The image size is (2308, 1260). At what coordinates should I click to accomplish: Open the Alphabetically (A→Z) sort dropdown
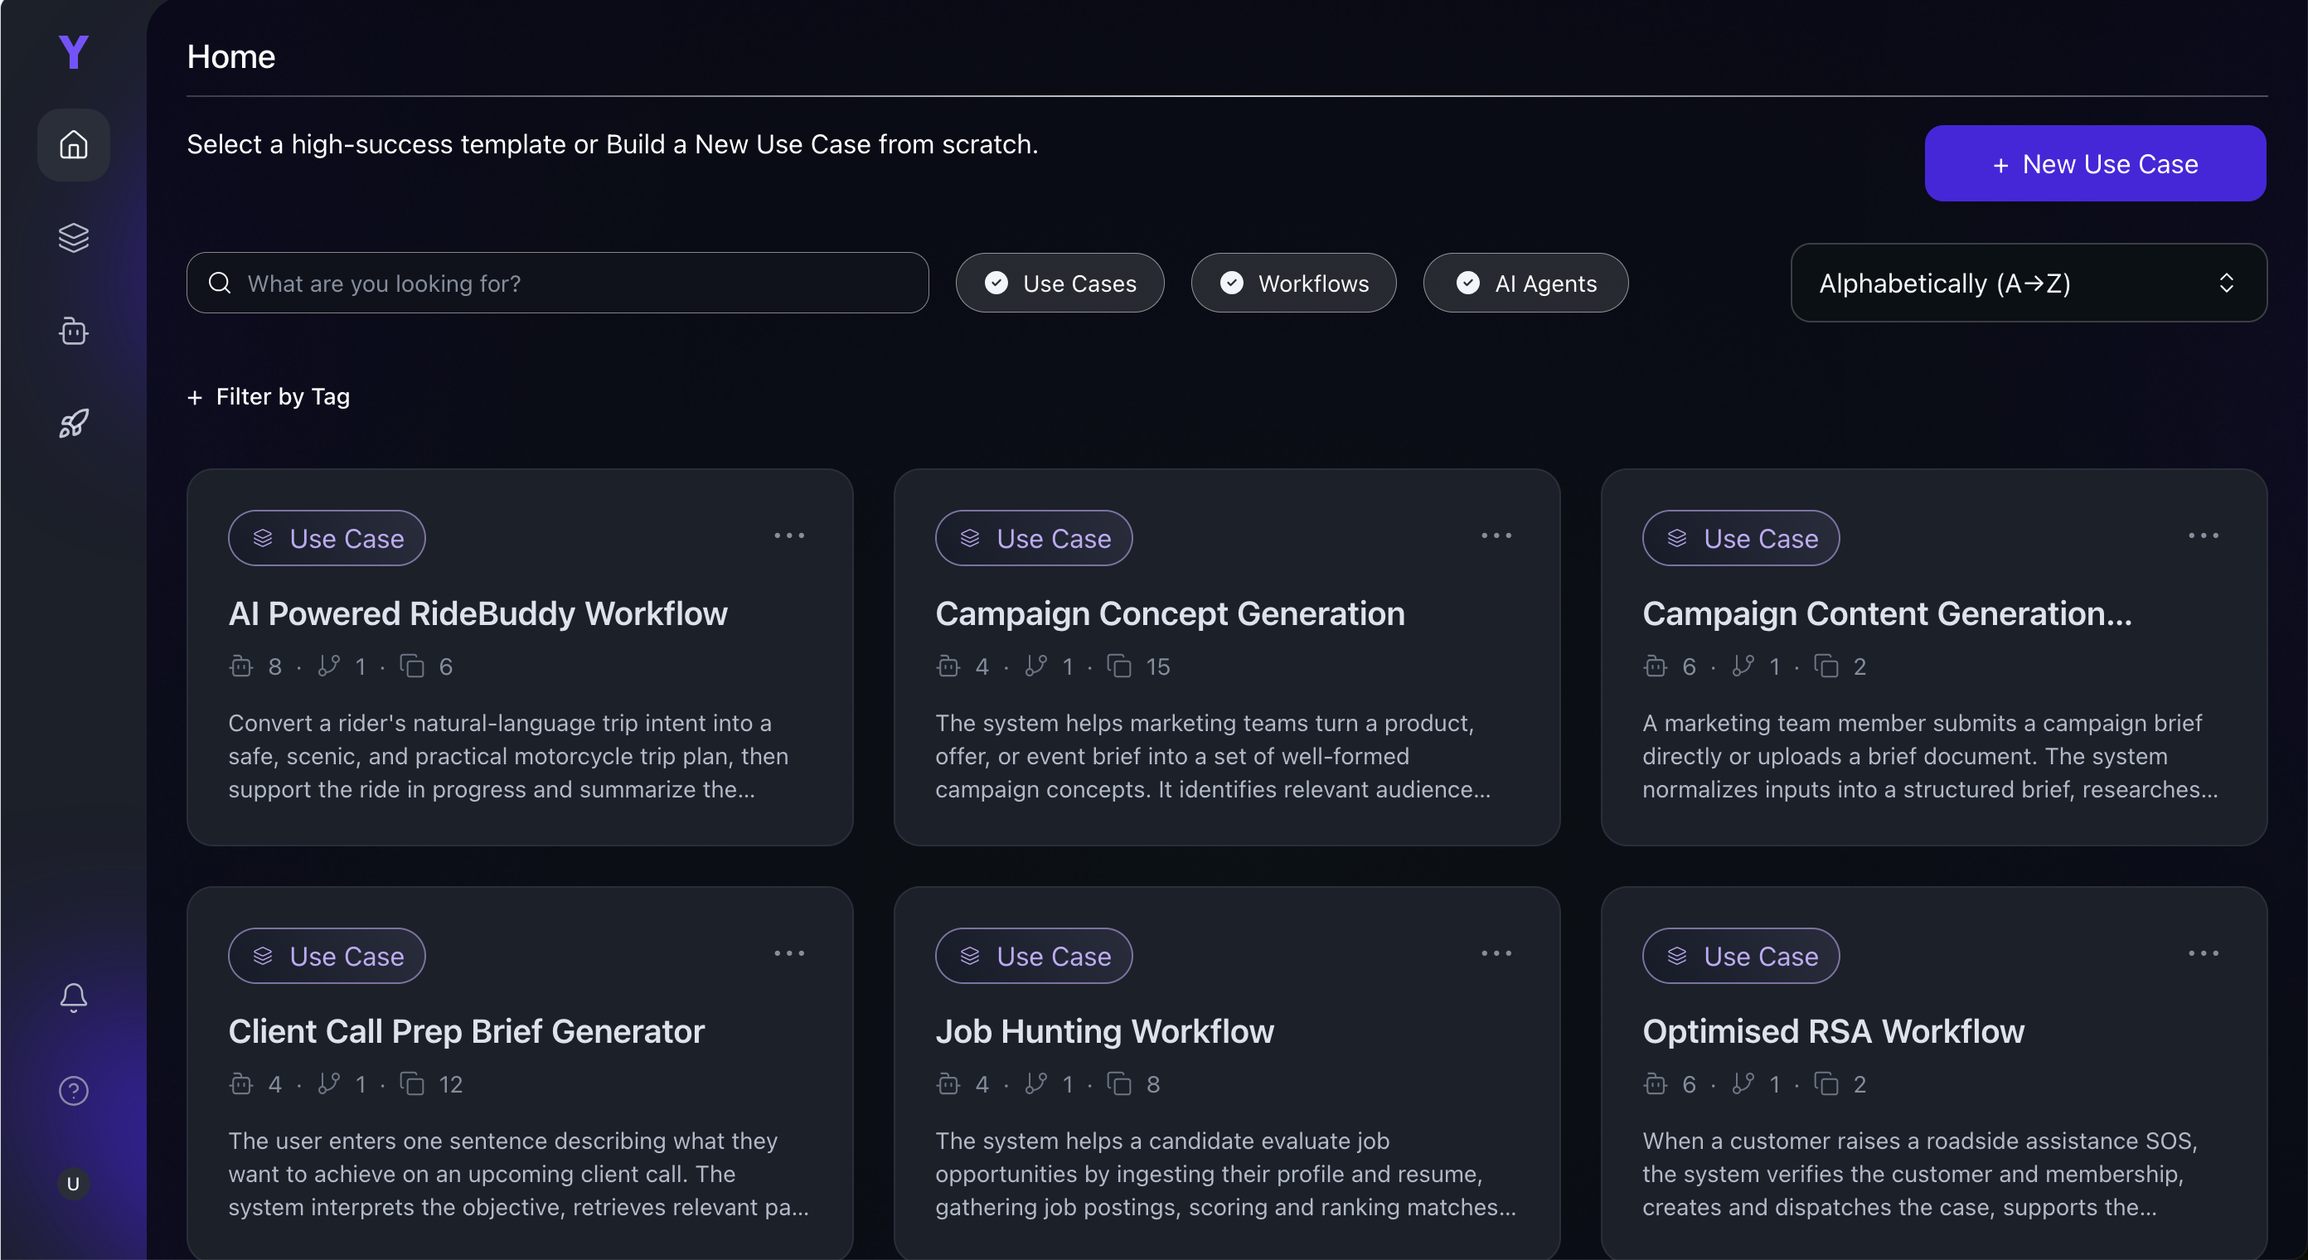(2029, 283)
